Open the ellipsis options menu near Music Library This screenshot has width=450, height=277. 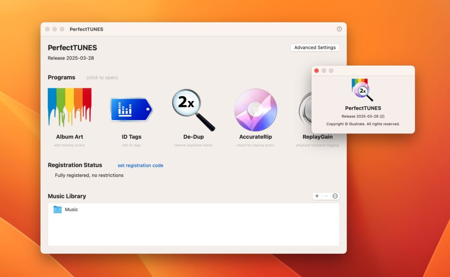point(335,196)
